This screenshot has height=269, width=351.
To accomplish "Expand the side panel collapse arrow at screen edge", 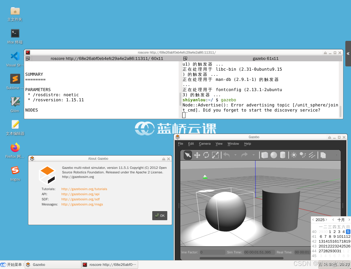I will [348, 54].
